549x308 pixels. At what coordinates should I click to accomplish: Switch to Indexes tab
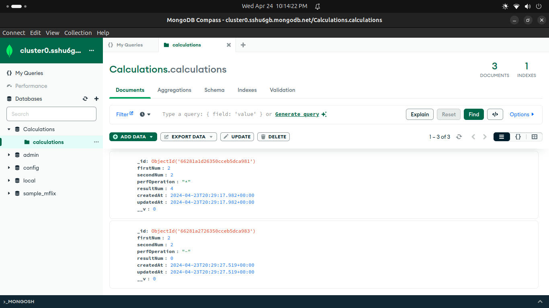247,90
